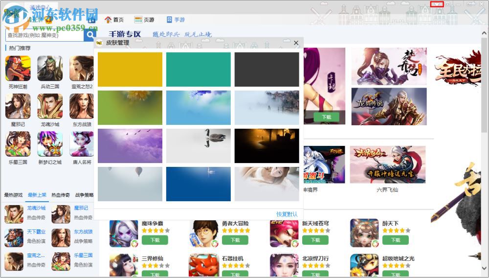
Task: Apply the green sunflower skin thumbnail
Action: pos(130,108)
